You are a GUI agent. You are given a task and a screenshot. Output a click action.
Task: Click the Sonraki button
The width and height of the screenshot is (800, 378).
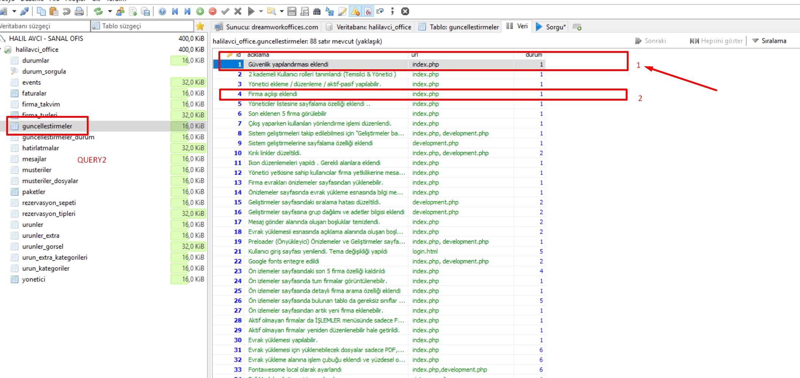[x=651, y=41]
